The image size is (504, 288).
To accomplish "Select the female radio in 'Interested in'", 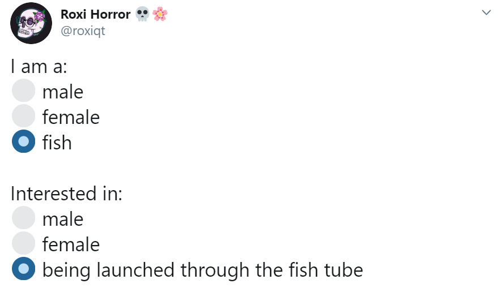I will 23,243.
